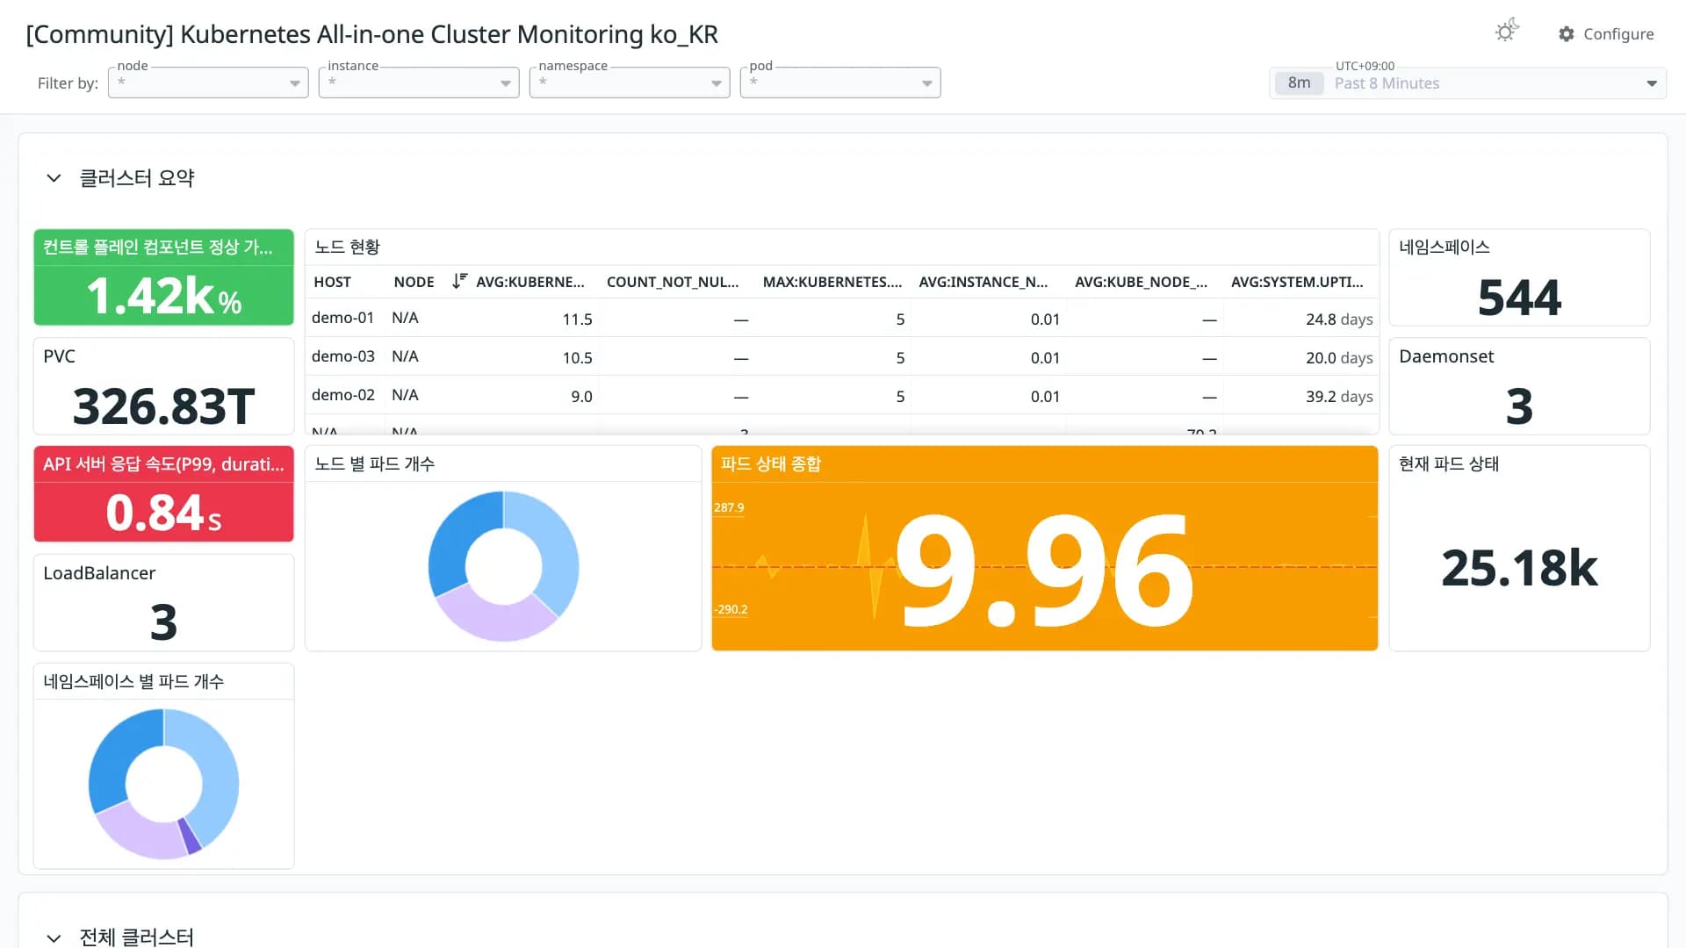This screenshot has width=1686, height=948.
Task: Open the Configure settings
Action: 1606,33
